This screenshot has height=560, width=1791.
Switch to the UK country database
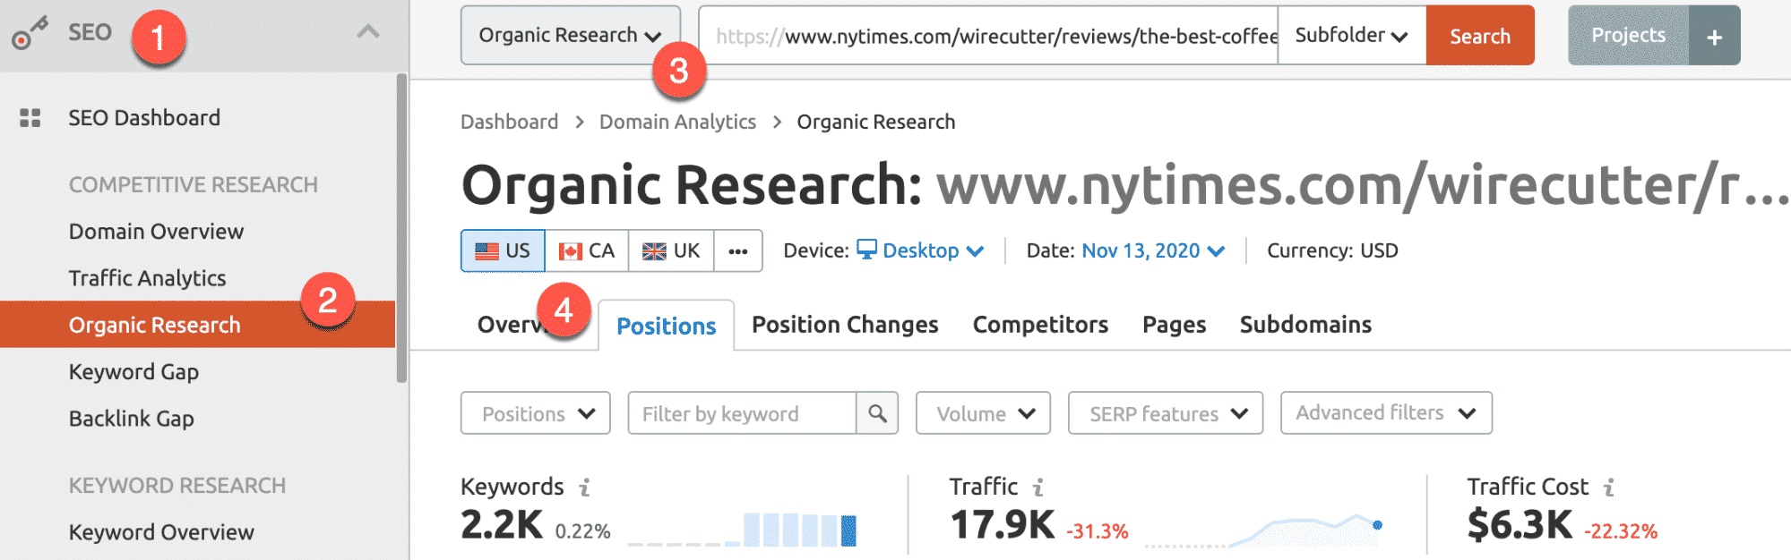point(671,251)
